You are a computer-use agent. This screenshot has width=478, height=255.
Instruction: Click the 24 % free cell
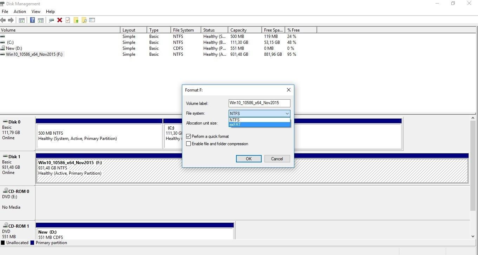point(292,36)
